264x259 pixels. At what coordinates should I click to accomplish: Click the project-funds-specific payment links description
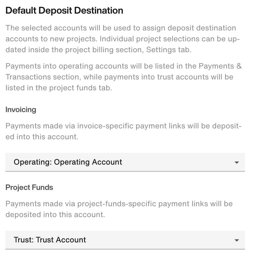click(x=119, y=209)
